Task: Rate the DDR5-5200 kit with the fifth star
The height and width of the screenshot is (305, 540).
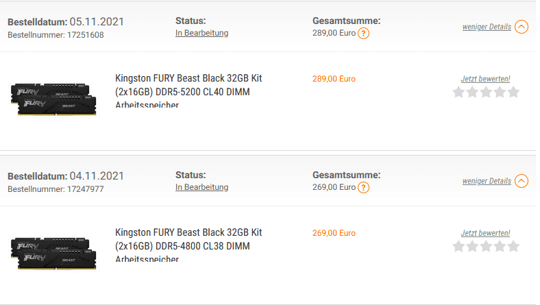Action: [513, 92]
